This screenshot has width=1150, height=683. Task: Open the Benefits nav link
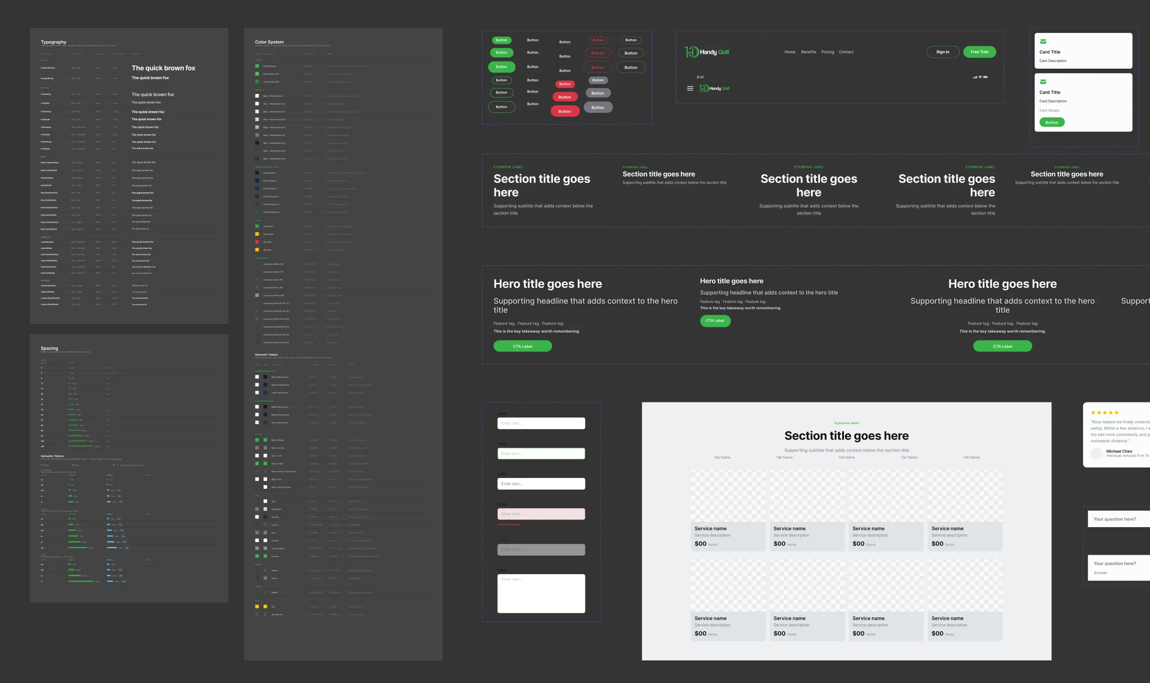click(x=808, y=52)
